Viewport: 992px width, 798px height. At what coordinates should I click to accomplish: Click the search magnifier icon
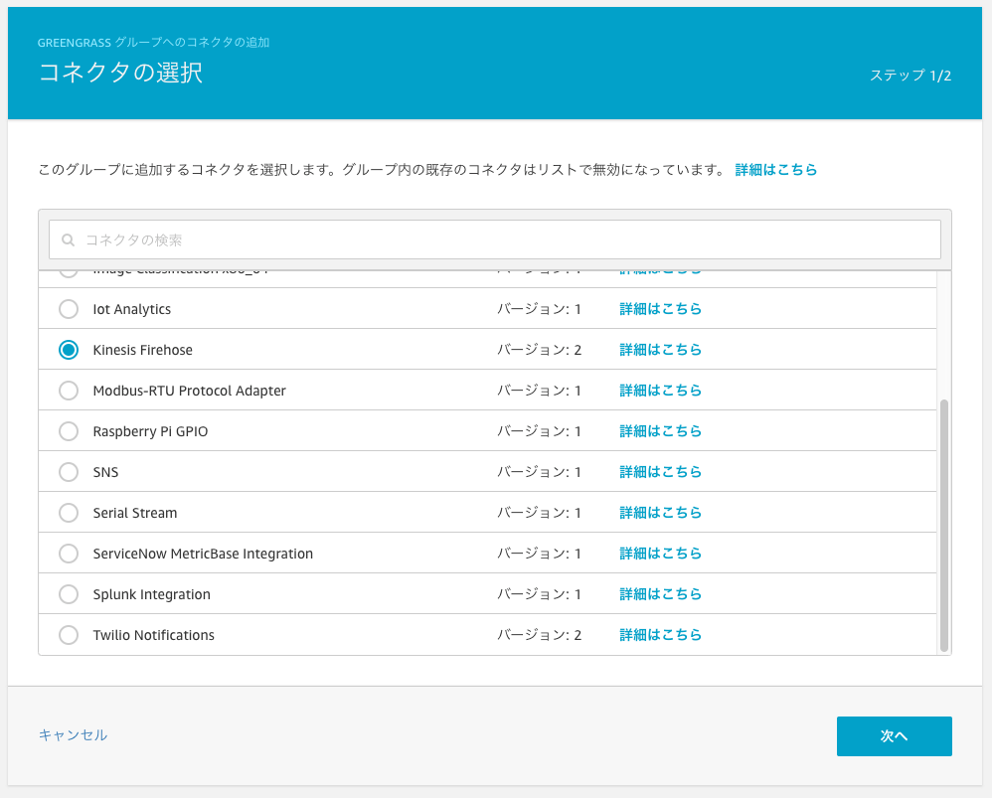(x=68, y=240)
